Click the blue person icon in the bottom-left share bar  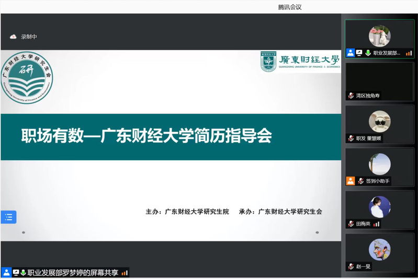(x=6, y=273)
